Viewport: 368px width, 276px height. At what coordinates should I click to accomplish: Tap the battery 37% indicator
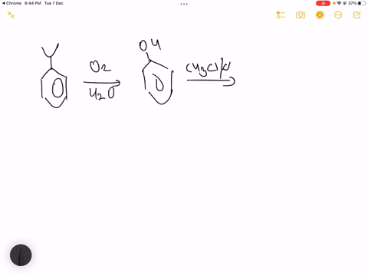pyautogui.click(x=356, y=3)
